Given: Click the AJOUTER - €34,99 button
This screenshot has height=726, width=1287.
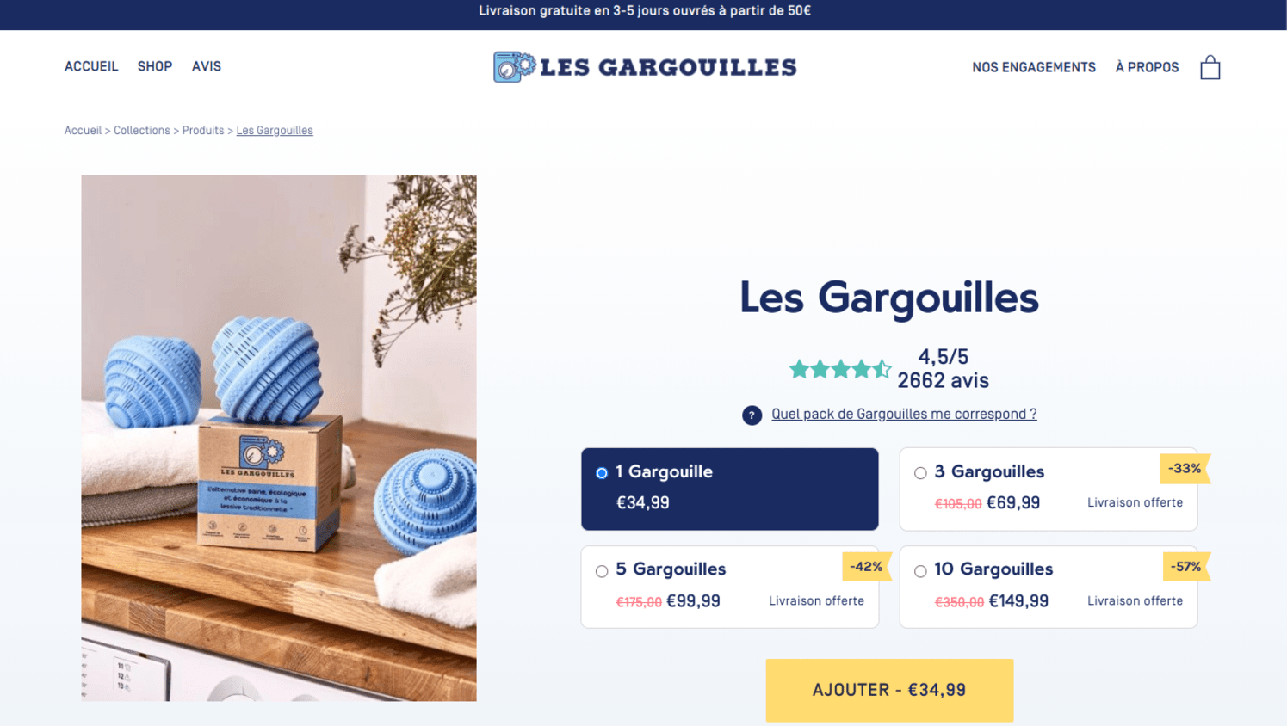Looking at the screenshot, I should (x=889, y=690).
